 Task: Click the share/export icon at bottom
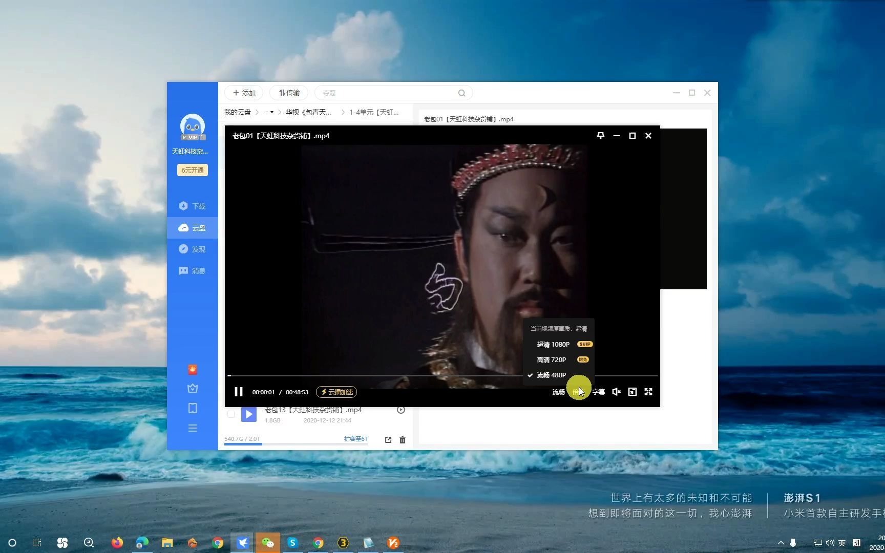tap(388, 440)
